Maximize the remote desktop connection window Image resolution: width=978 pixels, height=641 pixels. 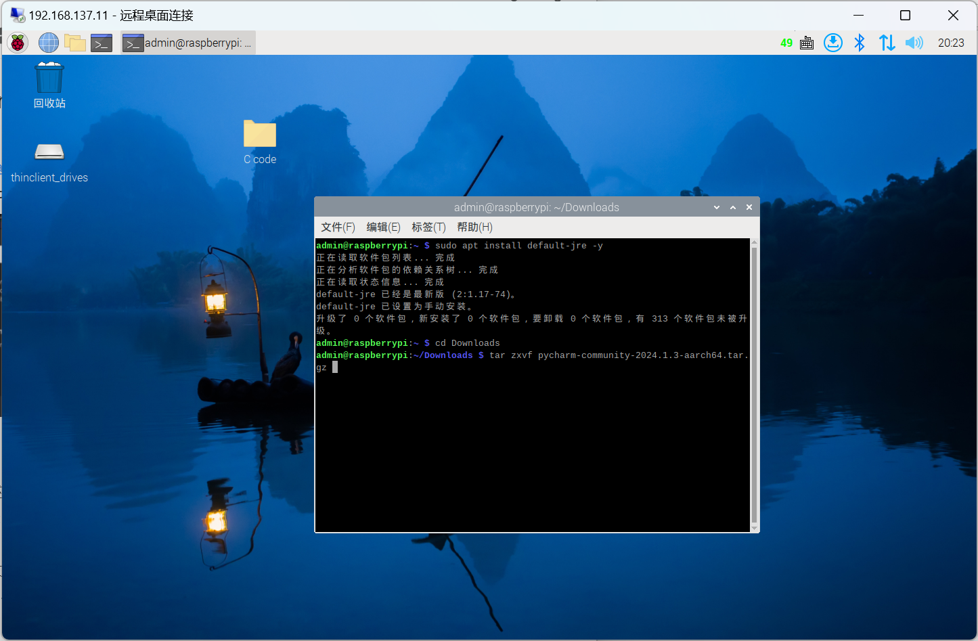(x=905, y=15)
